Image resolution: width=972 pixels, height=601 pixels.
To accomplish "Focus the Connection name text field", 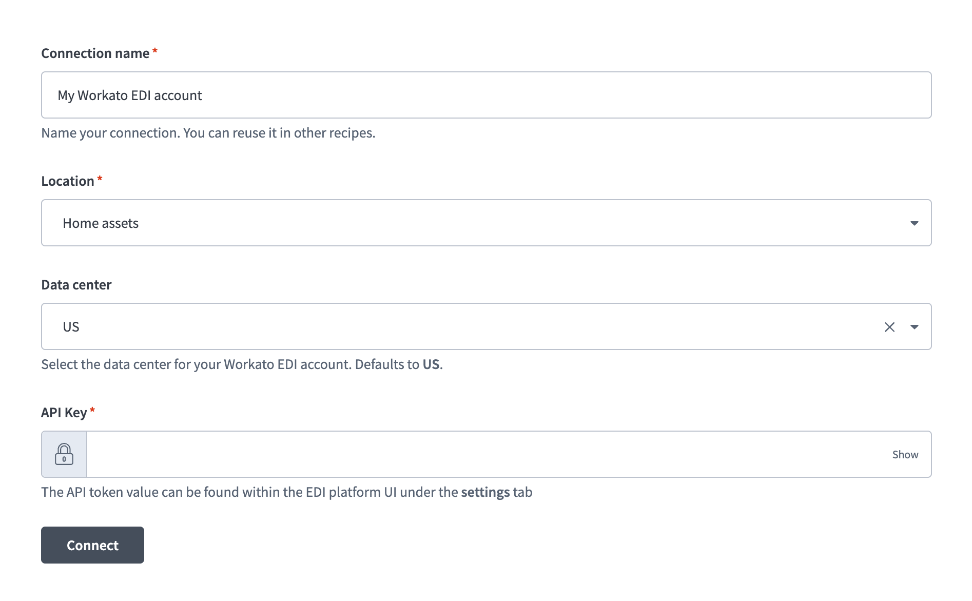I will 485,95.
